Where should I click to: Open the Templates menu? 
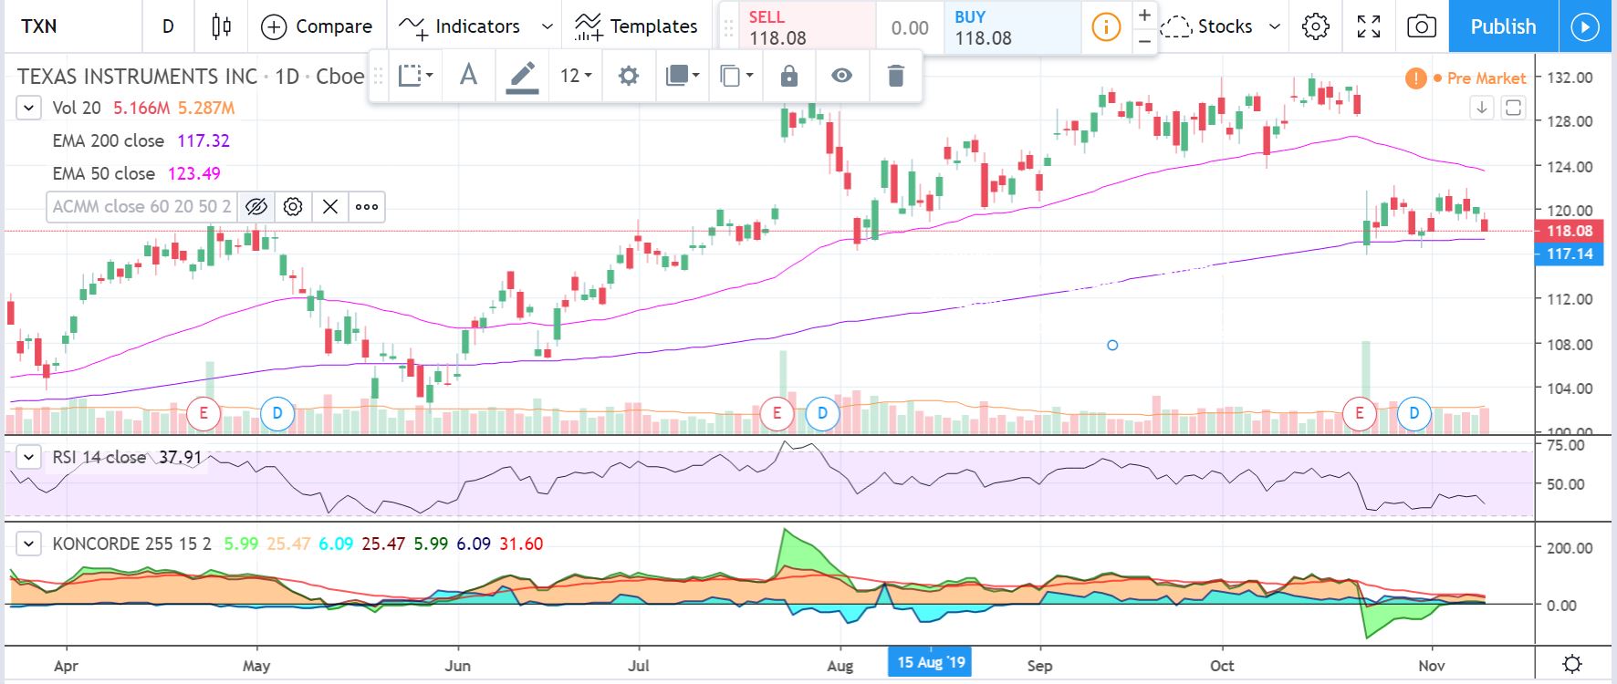point(636,26)
